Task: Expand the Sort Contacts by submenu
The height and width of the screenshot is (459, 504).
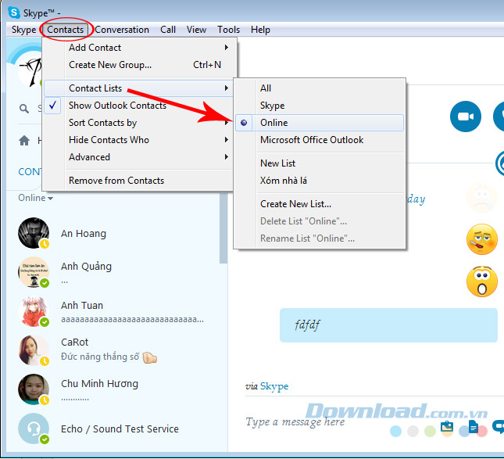Action: click(138, 123)
